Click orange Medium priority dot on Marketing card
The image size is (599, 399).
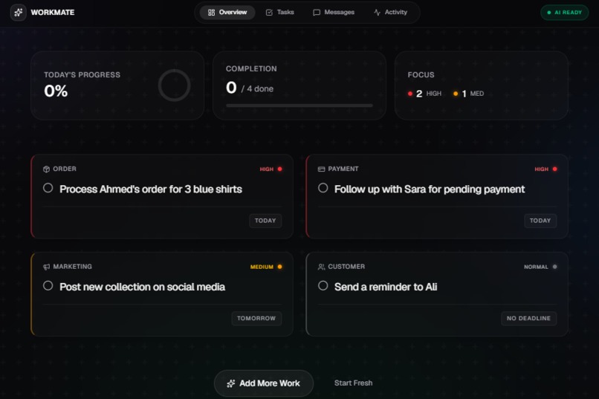click(x=279, y=267)
